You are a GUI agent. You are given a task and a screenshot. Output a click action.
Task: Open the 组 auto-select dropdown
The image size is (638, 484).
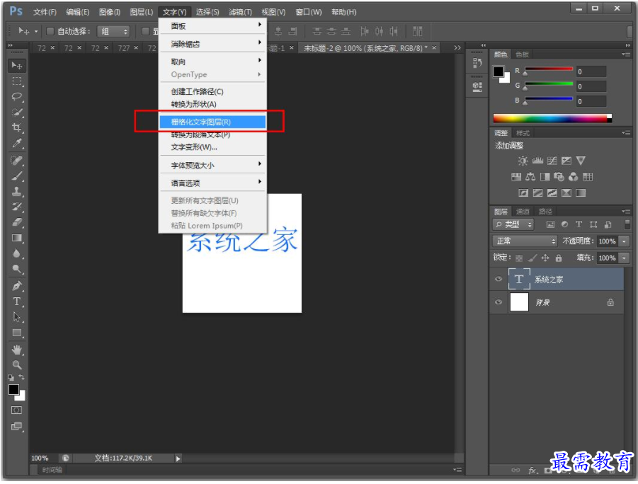tap(113, 31)
